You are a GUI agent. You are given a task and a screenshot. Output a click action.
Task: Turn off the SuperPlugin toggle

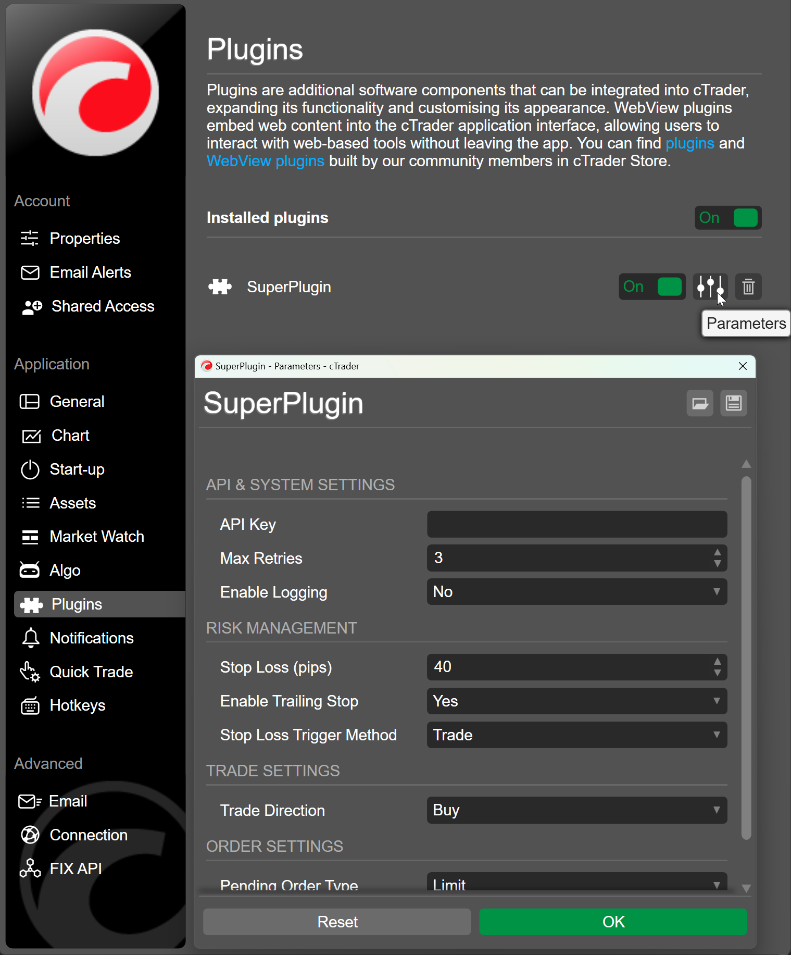(x=651, y=287)
